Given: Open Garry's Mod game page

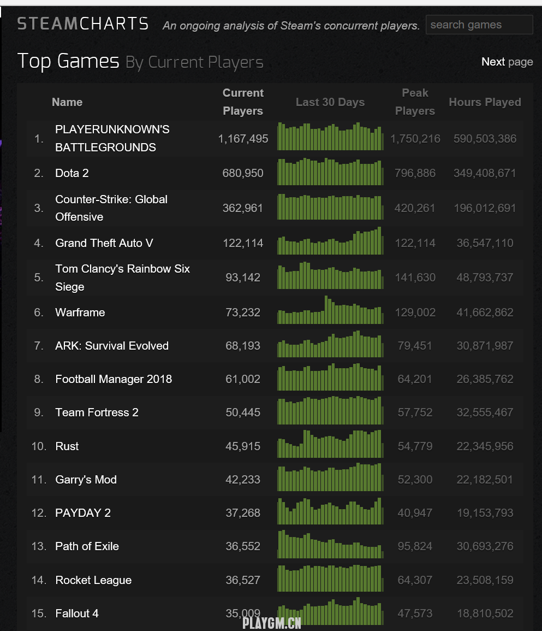Looking at the screenshot, I should click(x=86, y=480).
